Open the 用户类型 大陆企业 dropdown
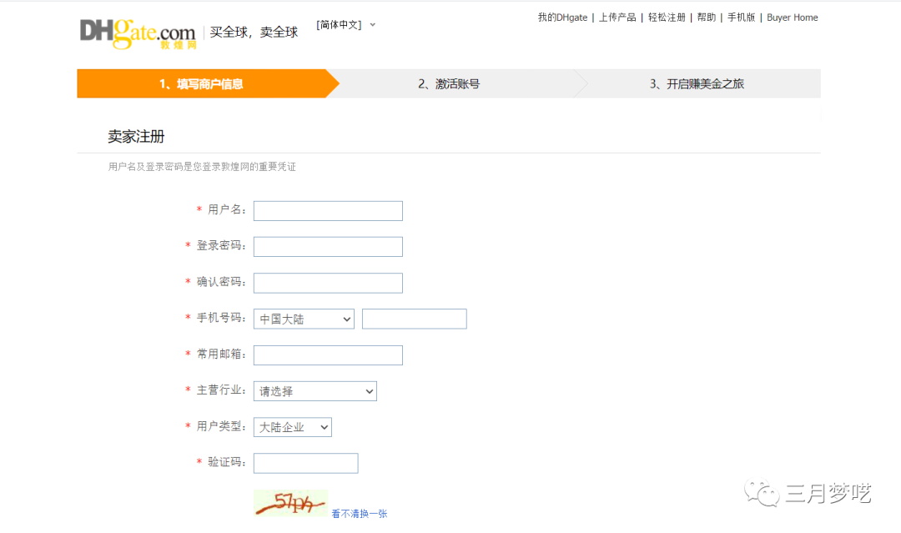Viewport: 901px width, 533px height. point(293,427)
